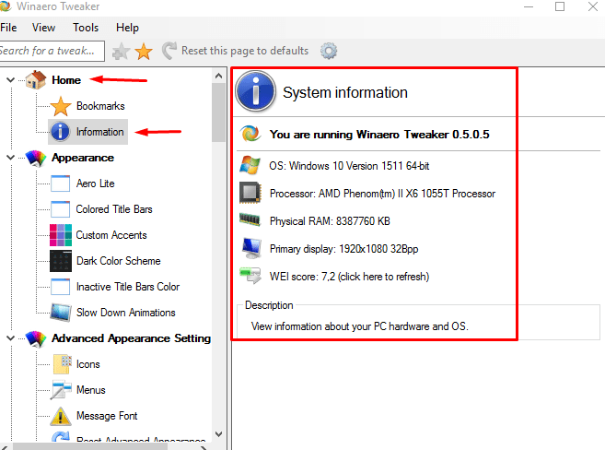Click the Windows flag OS icon
The image size is (605, 450).
250,165
